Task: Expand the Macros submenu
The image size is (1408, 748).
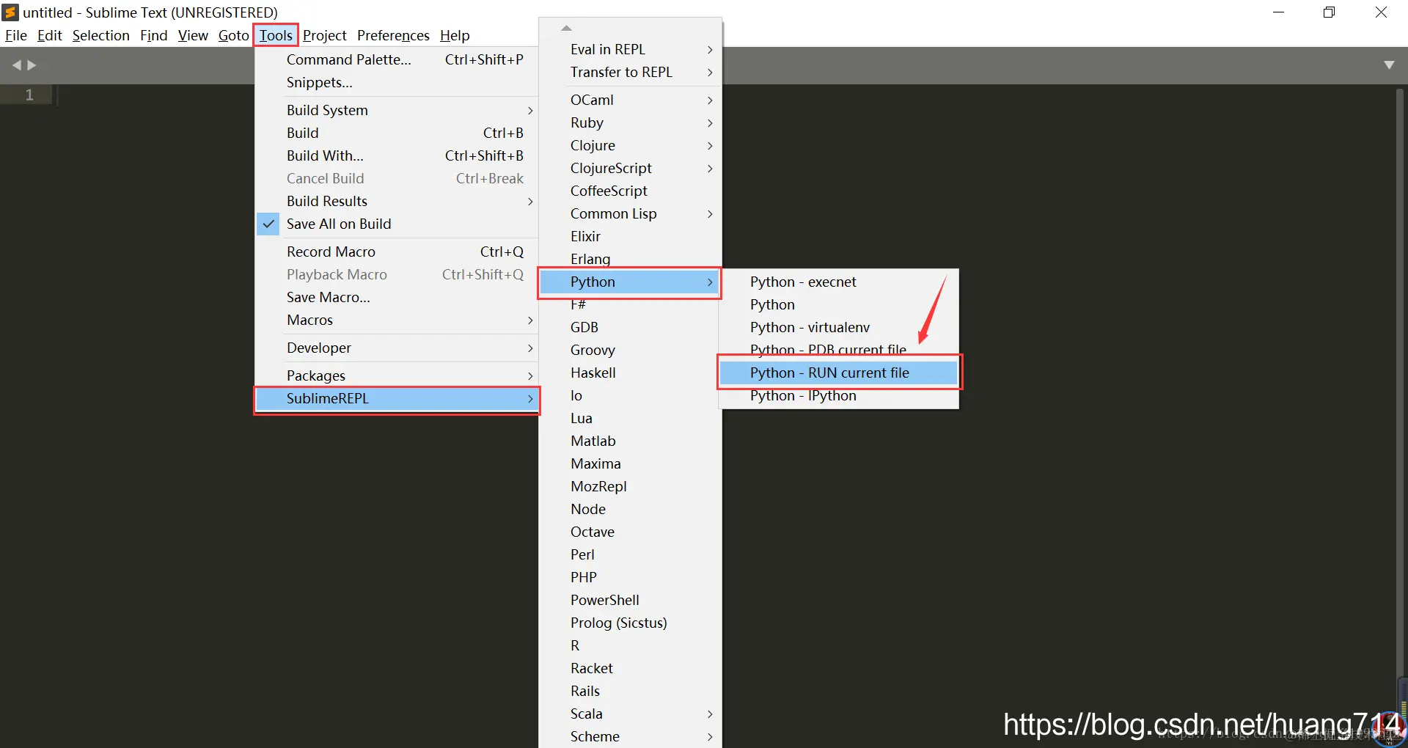Action: coord(397,320)
